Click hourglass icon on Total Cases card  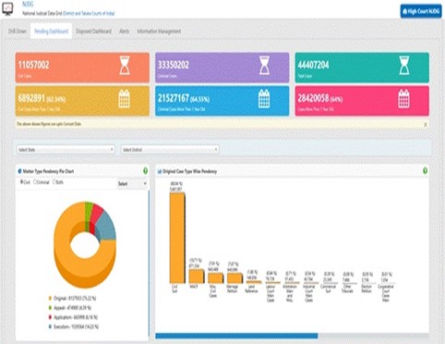(404, 66)
